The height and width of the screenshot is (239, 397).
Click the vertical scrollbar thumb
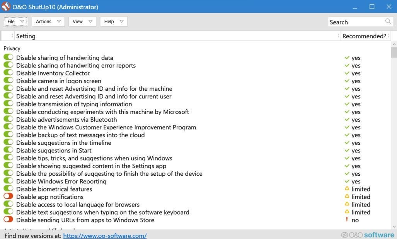(x=394, y=53)
